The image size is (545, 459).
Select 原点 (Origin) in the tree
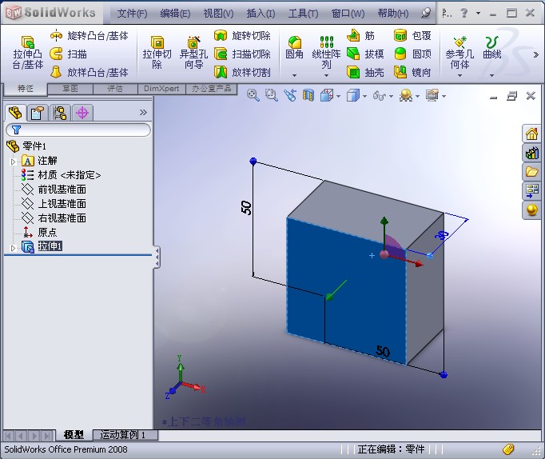[x=39, y=232]
